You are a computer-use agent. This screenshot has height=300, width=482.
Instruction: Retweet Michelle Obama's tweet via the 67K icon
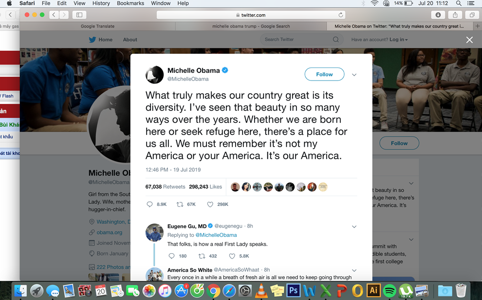click(180, 204)
